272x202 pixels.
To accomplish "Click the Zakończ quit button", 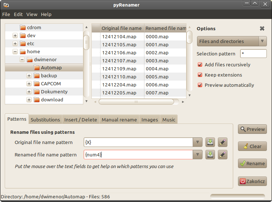I will tap(252, 181).
